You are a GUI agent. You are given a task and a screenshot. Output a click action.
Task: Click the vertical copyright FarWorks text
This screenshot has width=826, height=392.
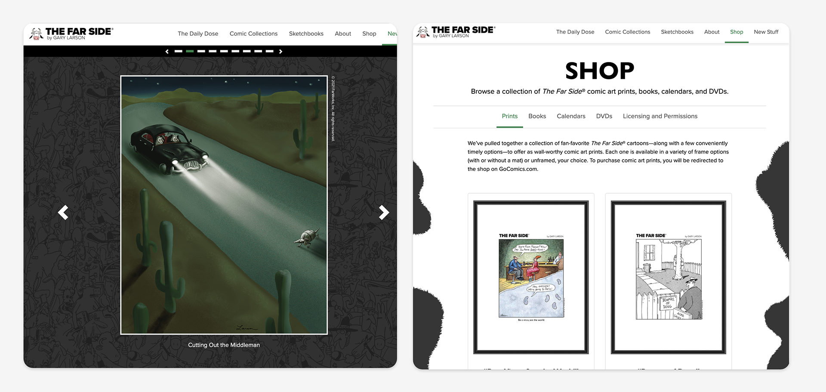click(x=333, y=108)
